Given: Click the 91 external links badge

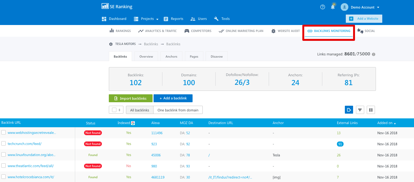Looking at the screenshot, I should click(x=340, y=144).
